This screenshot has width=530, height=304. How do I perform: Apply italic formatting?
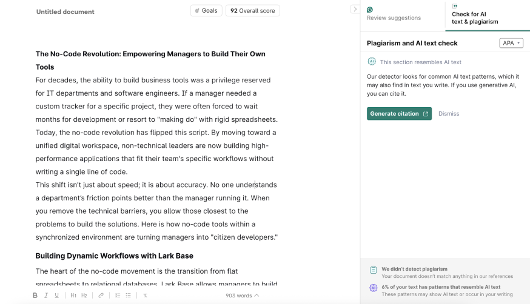click(x=46, y=296)
